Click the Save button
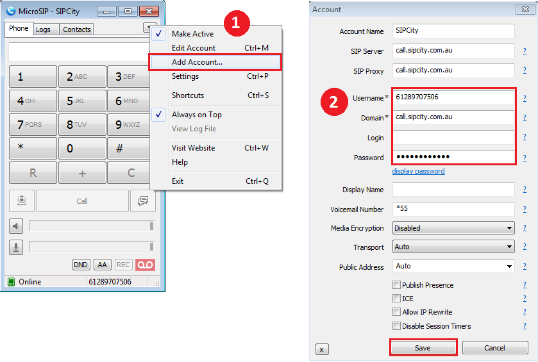Viewport: 538px width, 362px height. [x=423, y=348]
